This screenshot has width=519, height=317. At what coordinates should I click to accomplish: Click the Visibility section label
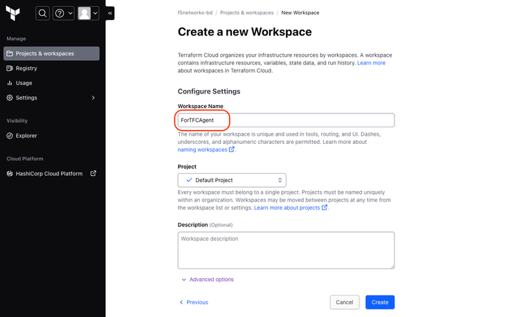[17, 120]
